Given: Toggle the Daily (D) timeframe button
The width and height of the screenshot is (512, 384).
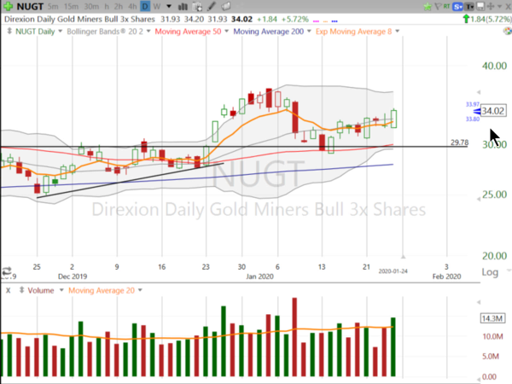Looking at the screenshot, I should click(x=145, y=7).
